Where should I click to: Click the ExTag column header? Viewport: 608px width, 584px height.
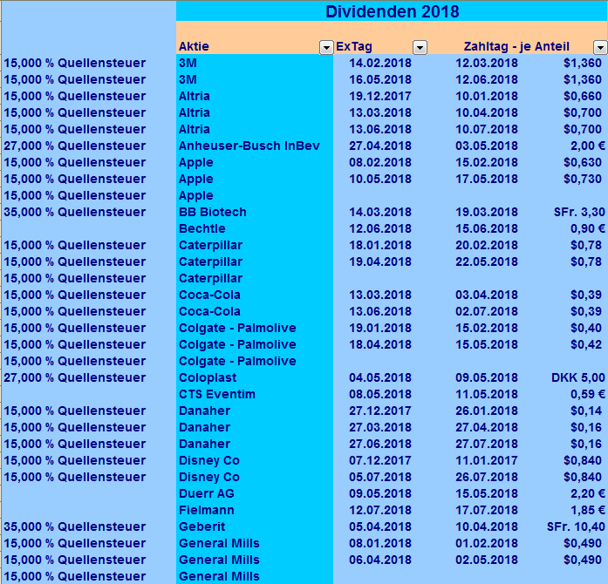click(354, 46)
